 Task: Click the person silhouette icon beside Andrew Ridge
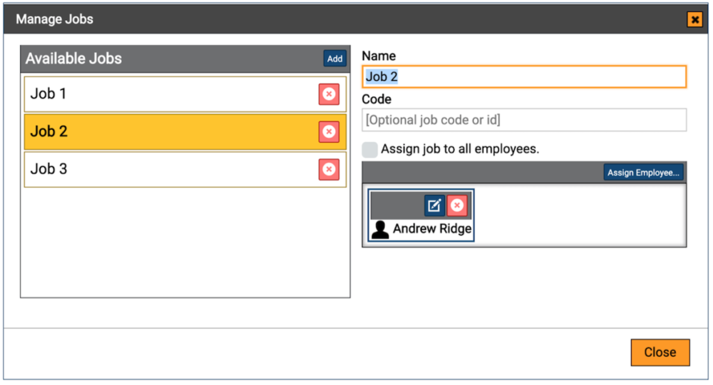click(x=380, y=229)
